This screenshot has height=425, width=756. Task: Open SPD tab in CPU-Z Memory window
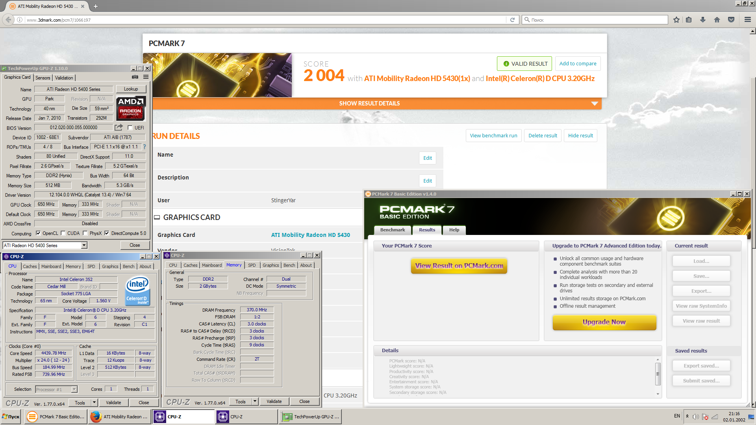tap(252, 265)
